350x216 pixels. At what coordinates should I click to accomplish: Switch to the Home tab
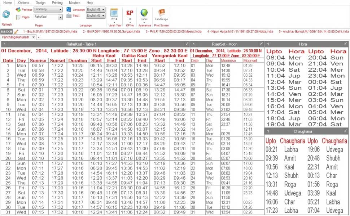coord(8,3)
